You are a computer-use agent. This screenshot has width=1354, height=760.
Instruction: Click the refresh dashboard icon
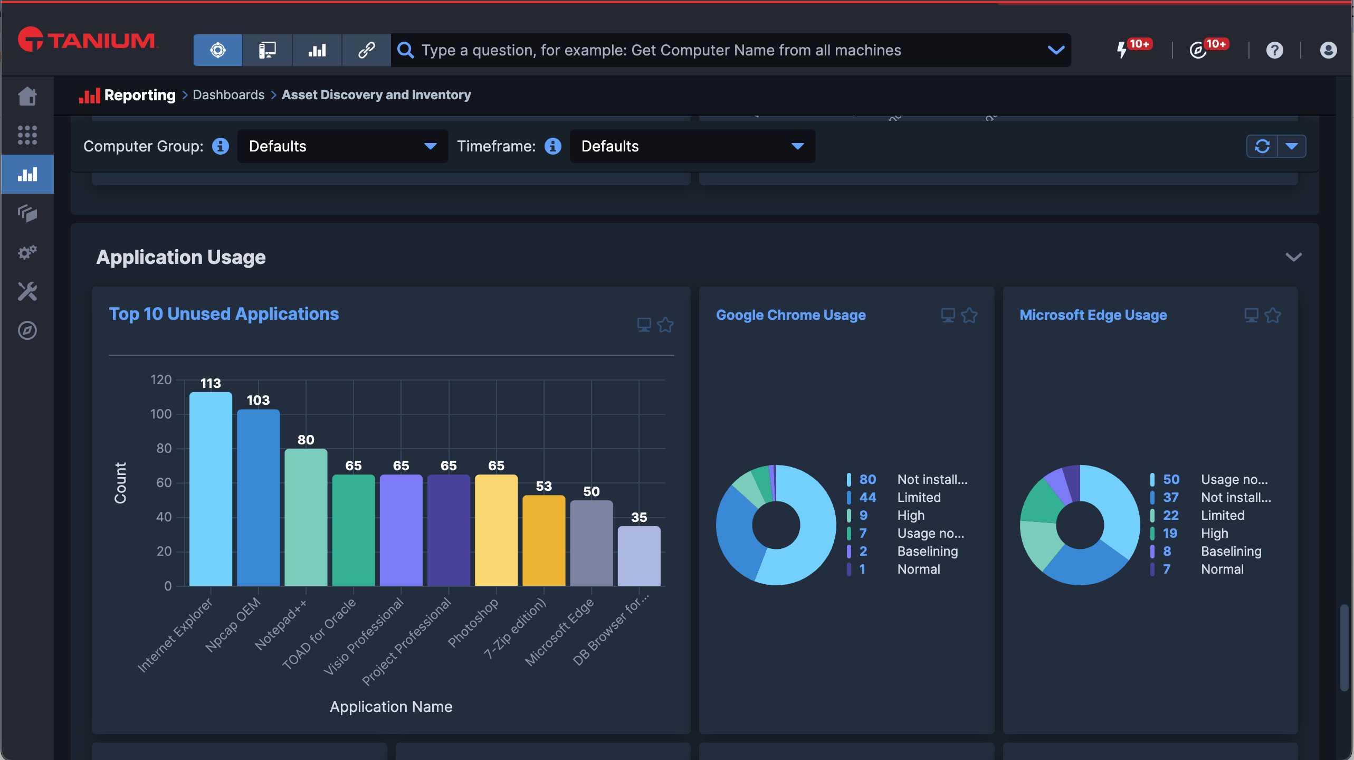(x=1262, y=146)
